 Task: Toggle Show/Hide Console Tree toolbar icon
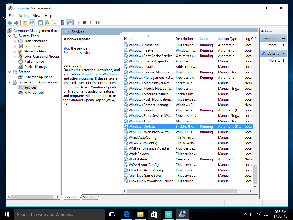point(32,23)
